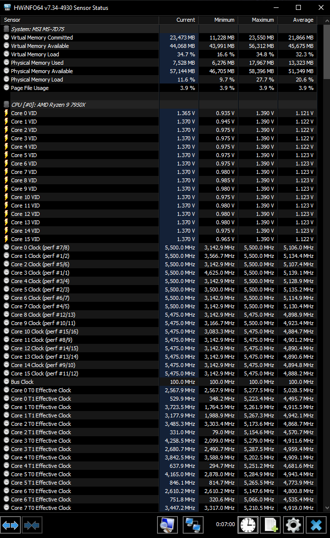Click the Maximum column header
Viewport: 330px width, 538px height.
[x=257, y=20]
